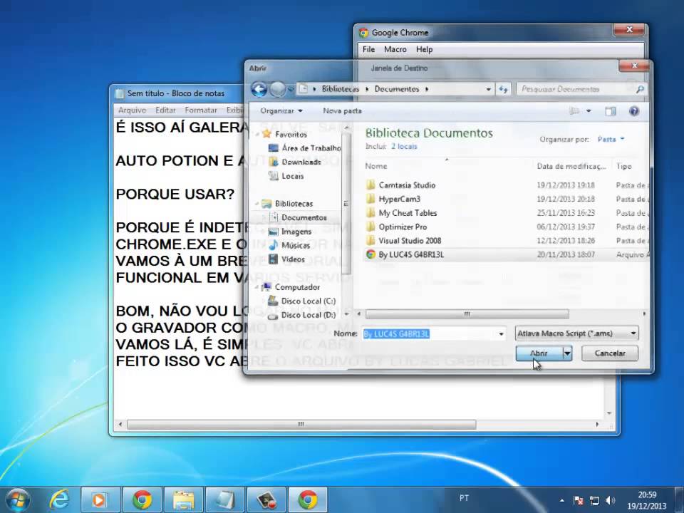Toggle the preview pane icon

pos(611,111)
